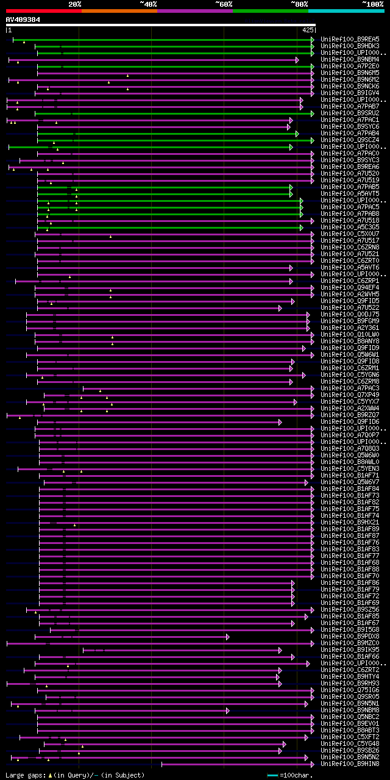390x780 pixels.
Task: Click the UniRef100_B9RZQ7 entry
Action: 350,415
